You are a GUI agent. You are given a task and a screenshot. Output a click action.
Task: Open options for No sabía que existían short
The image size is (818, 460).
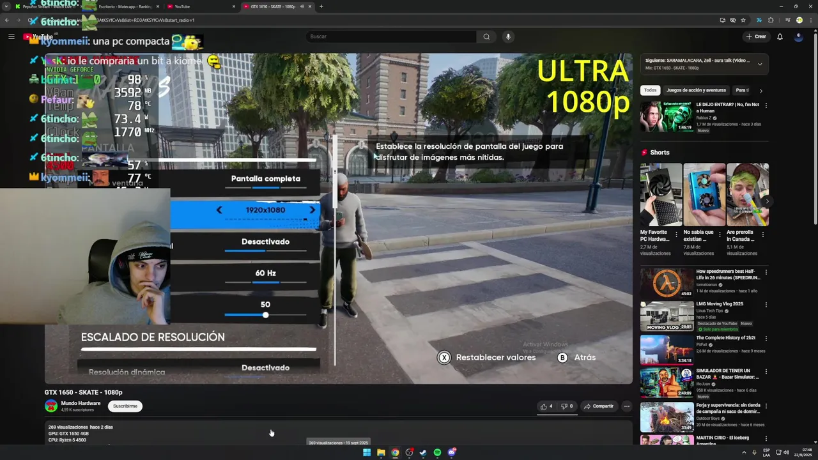coord(720,234)
